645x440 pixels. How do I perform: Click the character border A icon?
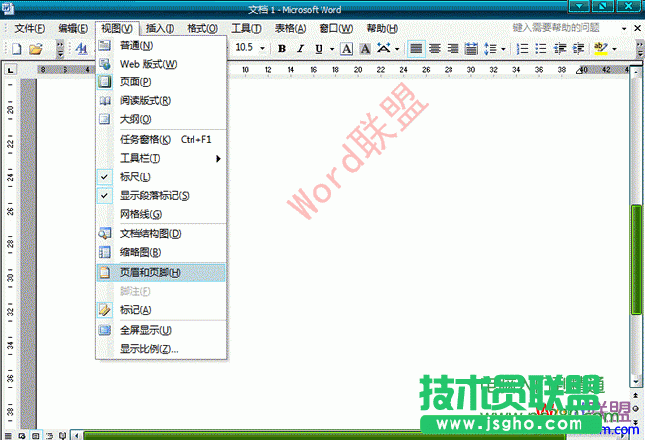(x=347, y=49)
